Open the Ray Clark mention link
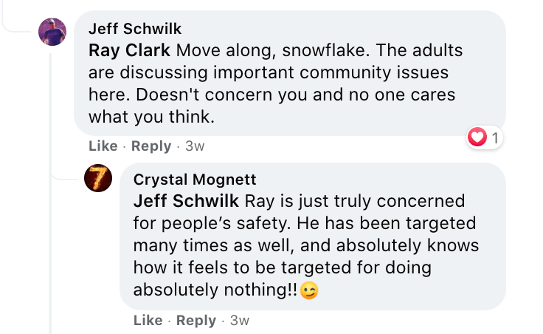The image size is (543, 334). point(130,51)
